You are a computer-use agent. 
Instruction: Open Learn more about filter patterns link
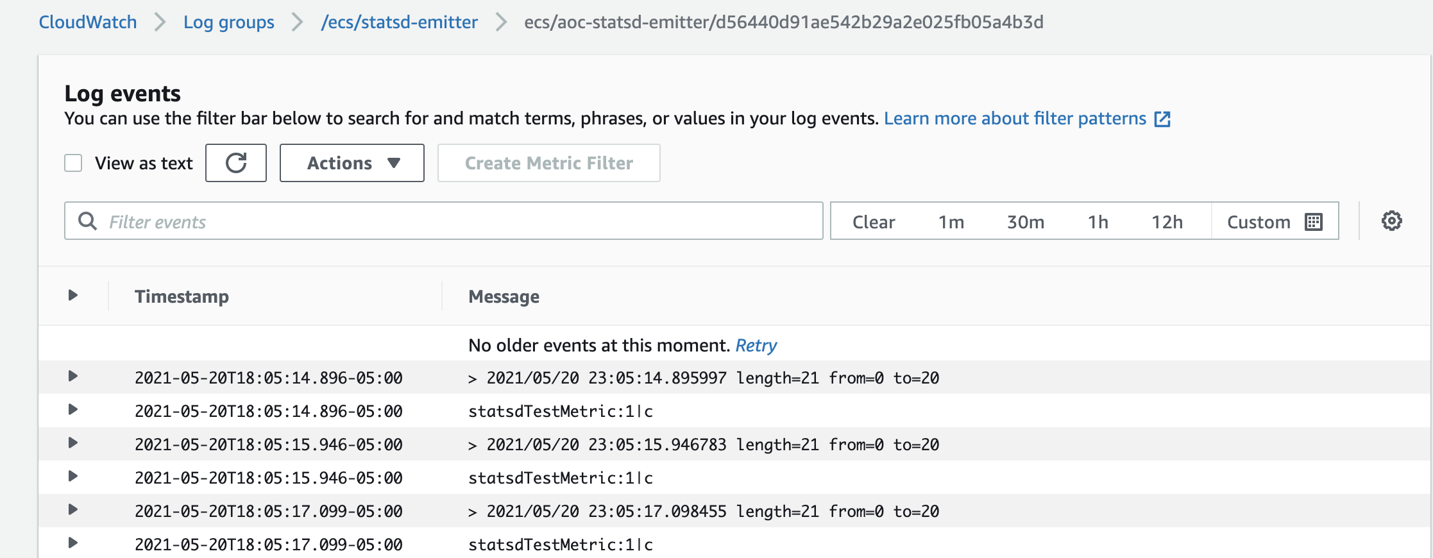click(x=1014, y=119)
